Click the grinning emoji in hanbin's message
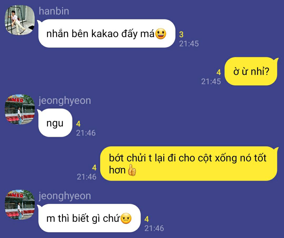Viewport: 284px width, 238px height. pos(161,34)
